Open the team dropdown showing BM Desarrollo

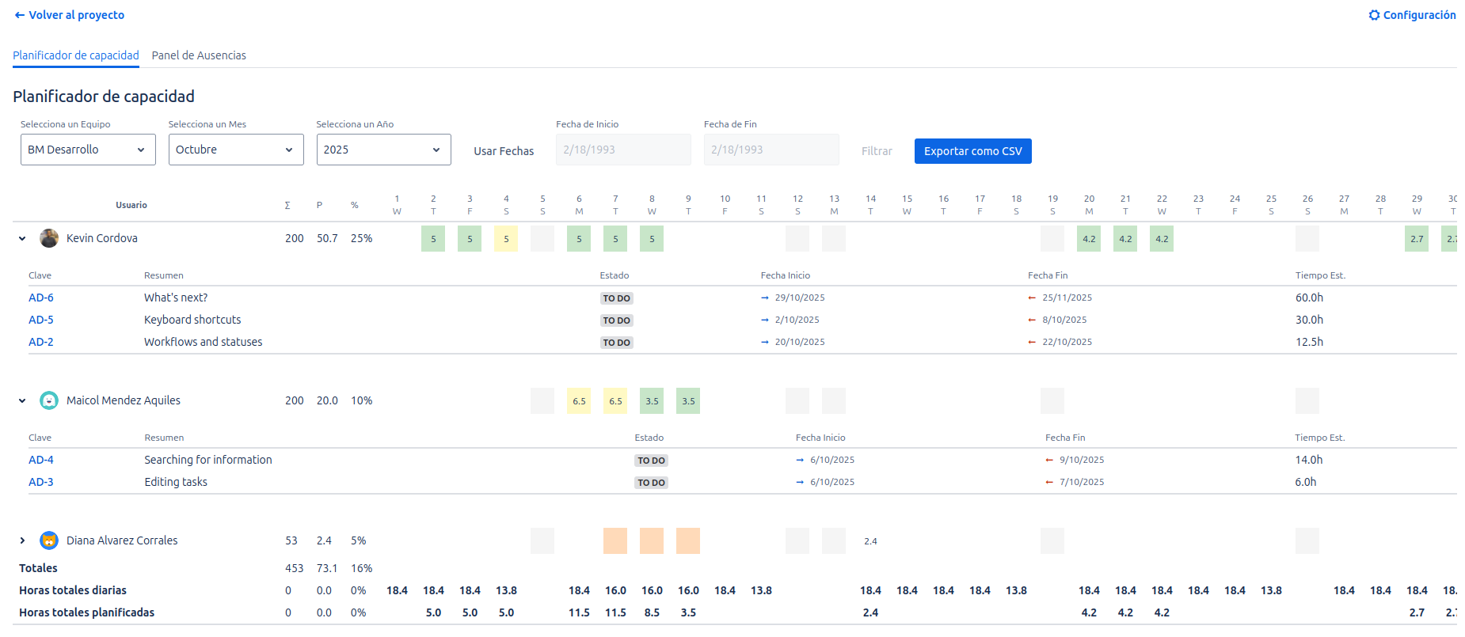88,150
